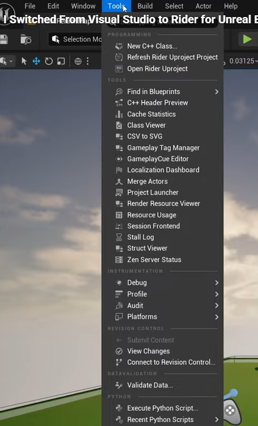Viewport: 258px width, 426px height.
Task: Open the Window menu
Action: [x=83, y=6]
